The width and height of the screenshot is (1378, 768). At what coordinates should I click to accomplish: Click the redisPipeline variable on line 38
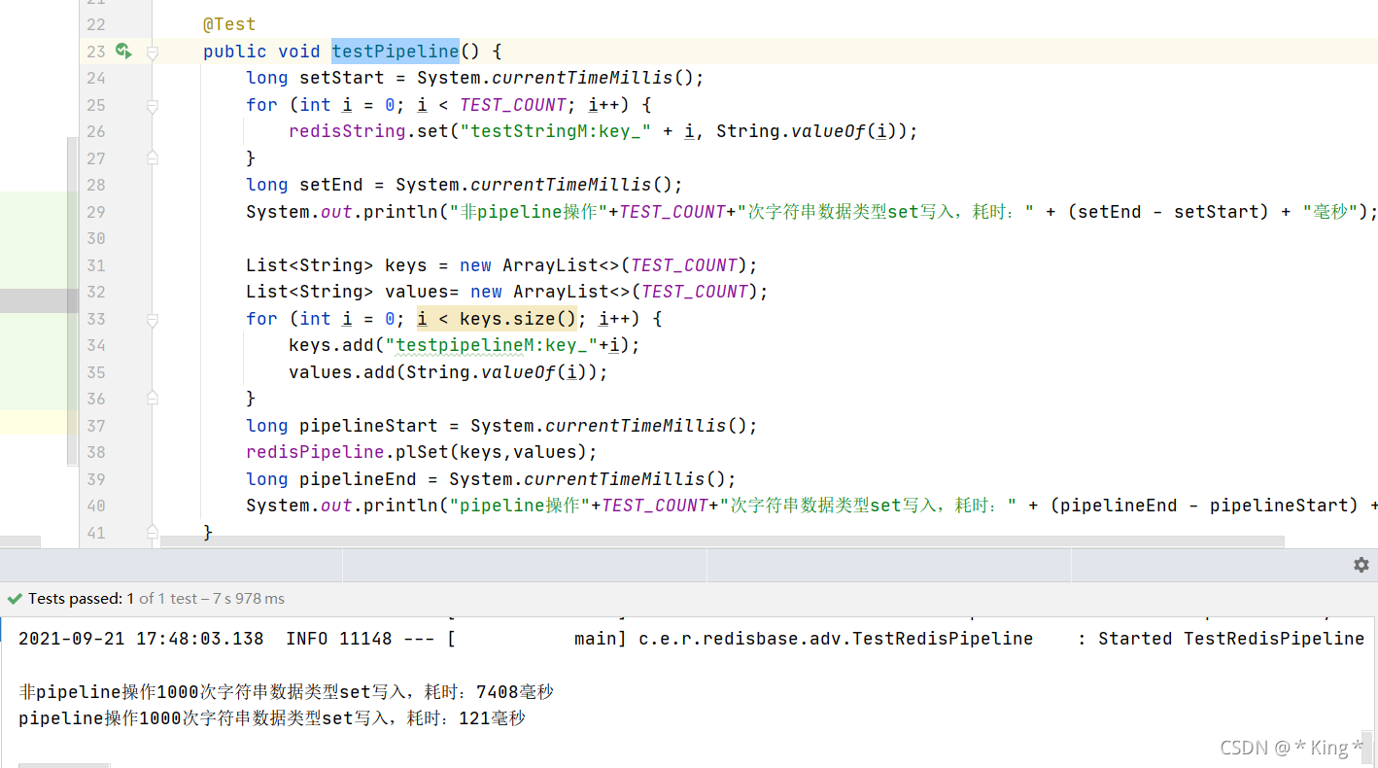pos(315,452)
